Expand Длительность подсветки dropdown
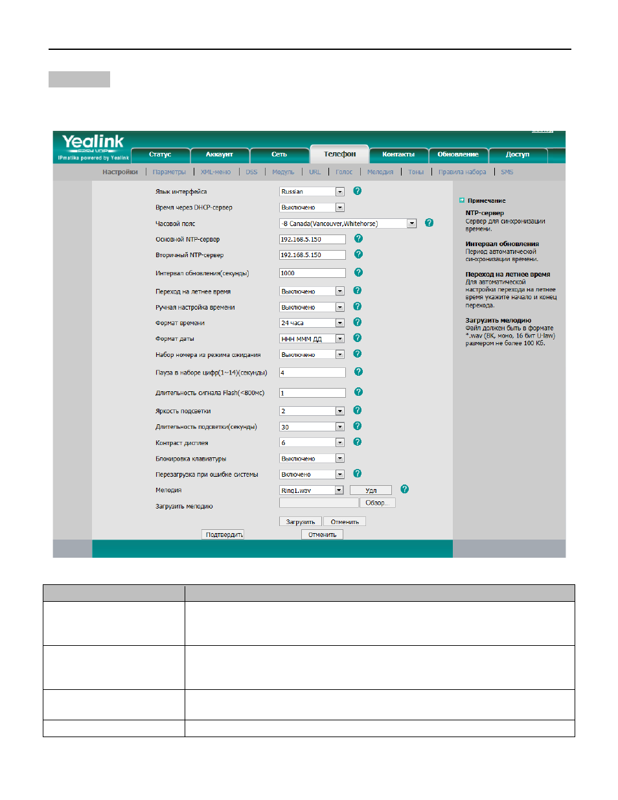The image size is (618, 800). pos(312,427)
